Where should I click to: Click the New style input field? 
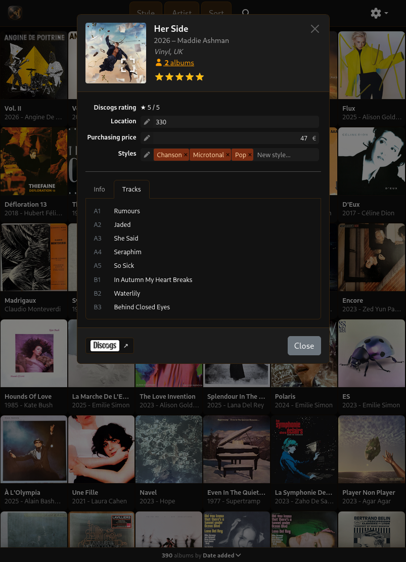[x=286, y=155]
